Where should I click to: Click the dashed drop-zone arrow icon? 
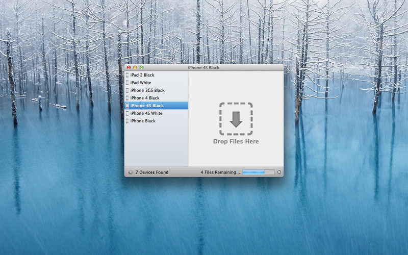[236, 119]
